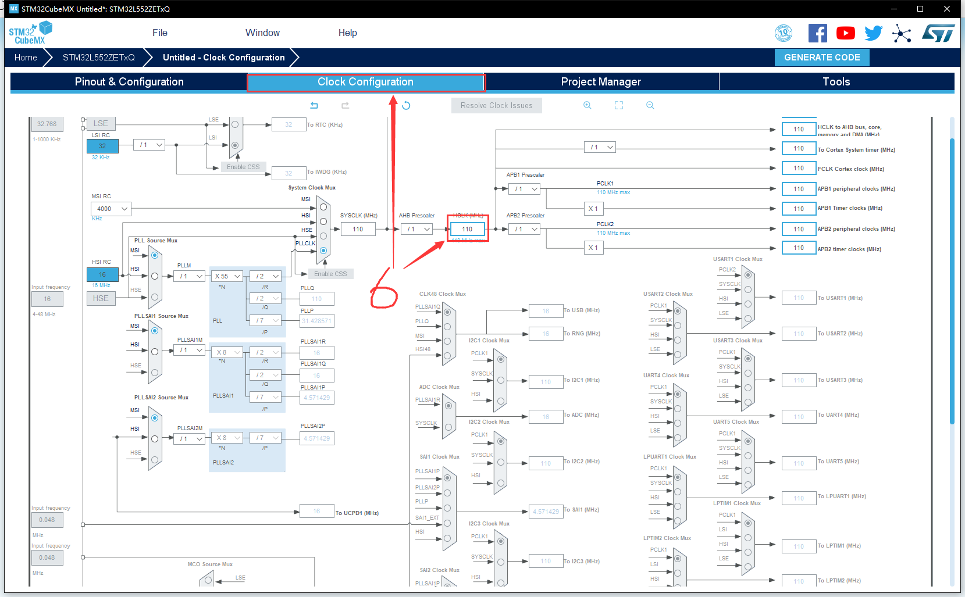Open the Facebook icon link
This screenshot has width=965, height=597.
(817, 33)
